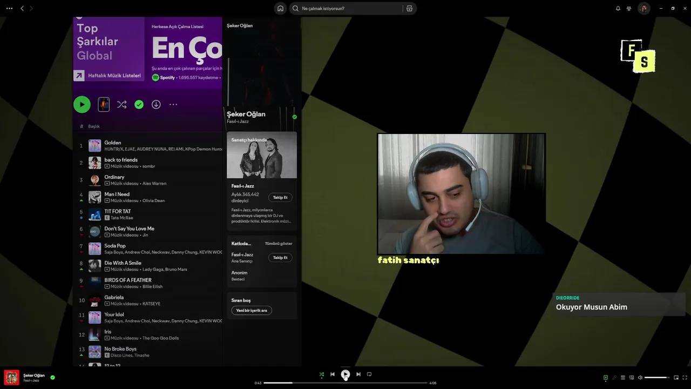Toggle the saved checkmark in bottom player bar

52,378
